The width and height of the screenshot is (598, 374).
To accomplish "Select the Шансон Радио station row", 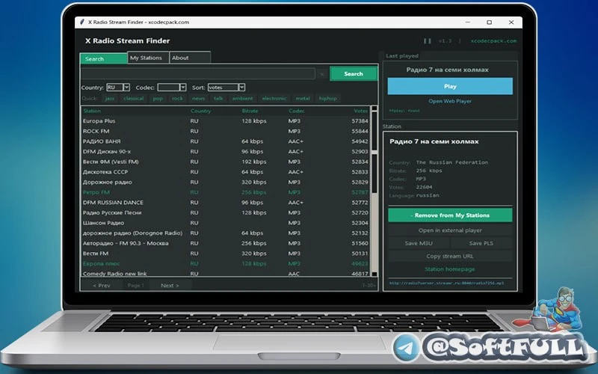I will click(x=226, y=223).
